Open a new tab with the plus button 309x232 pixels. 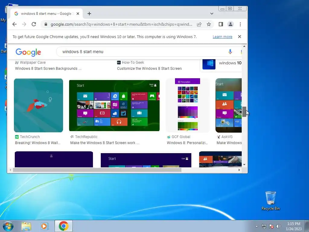coord(89,14)
